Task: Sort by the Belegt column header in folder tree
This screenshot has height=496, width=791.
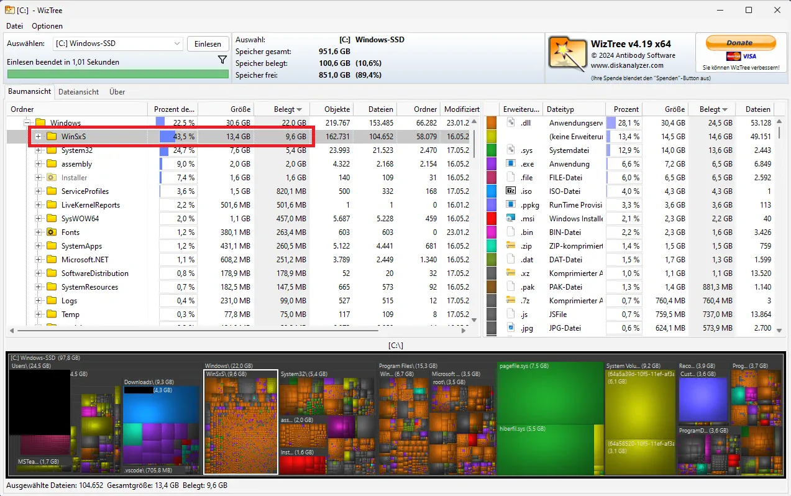Action: pyautogui.click(x=282, y=109)
